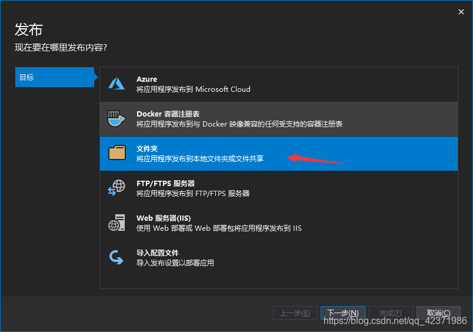Cancel the dialog with 取消(C)
This screenshot has width=473, height=332.
438,313
